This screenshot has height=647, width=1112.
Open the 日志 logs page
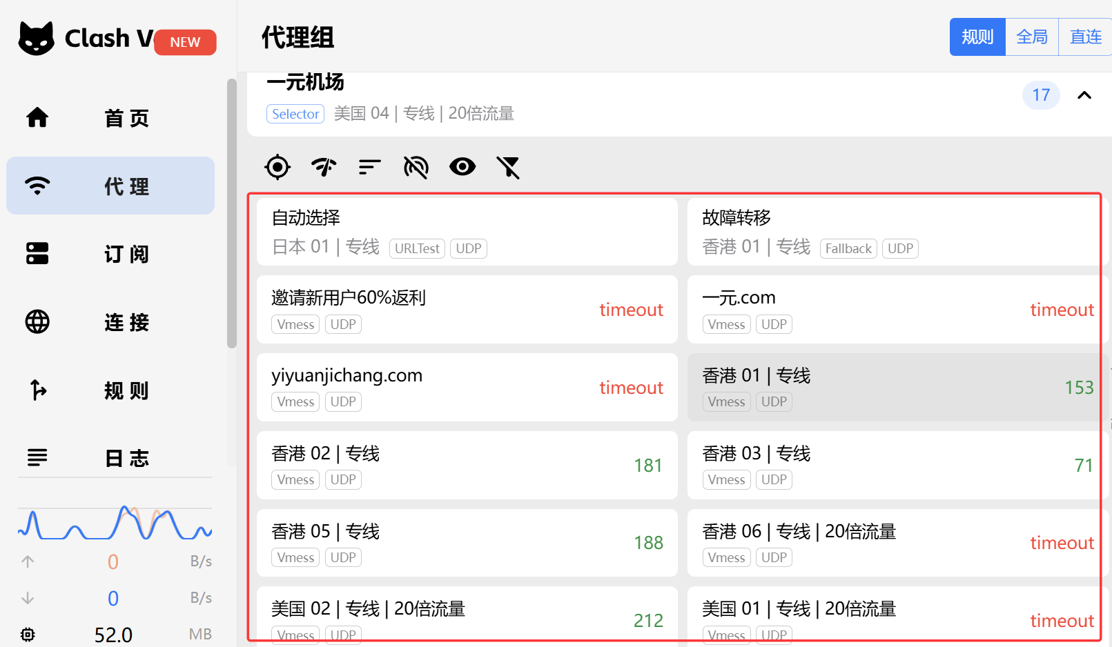[110, 458]
